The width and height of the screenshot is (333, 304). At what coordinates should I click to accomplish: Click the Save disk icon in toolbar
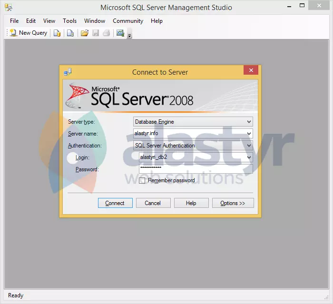click(x=96, y=33)
